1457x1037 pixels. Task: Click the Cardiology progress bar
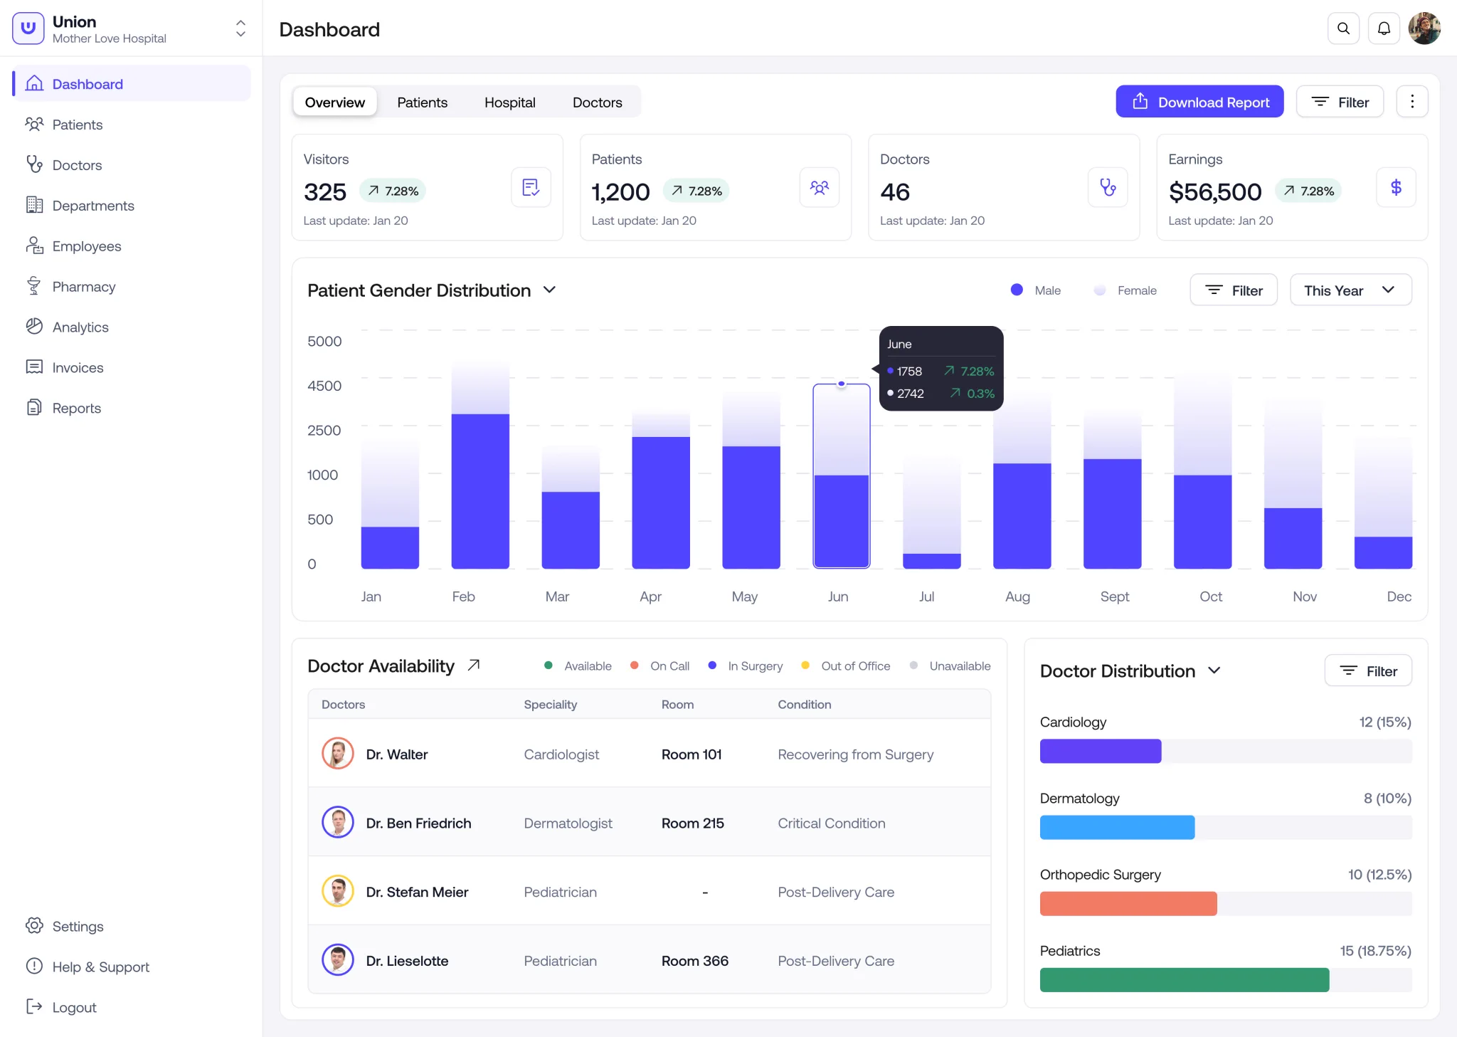pyautogui.click(x=1226, y=751)
